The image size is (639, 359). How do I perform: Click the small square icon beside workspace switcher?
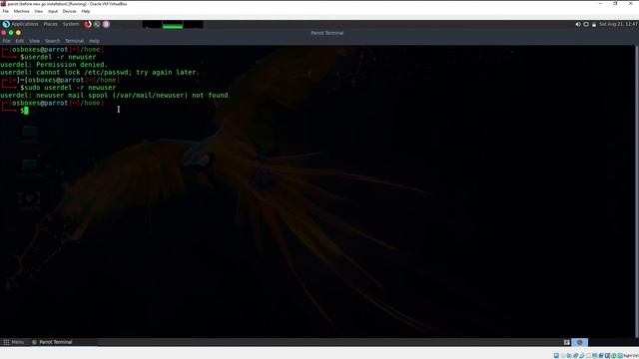pyautogui.click(x=566, y=342)
